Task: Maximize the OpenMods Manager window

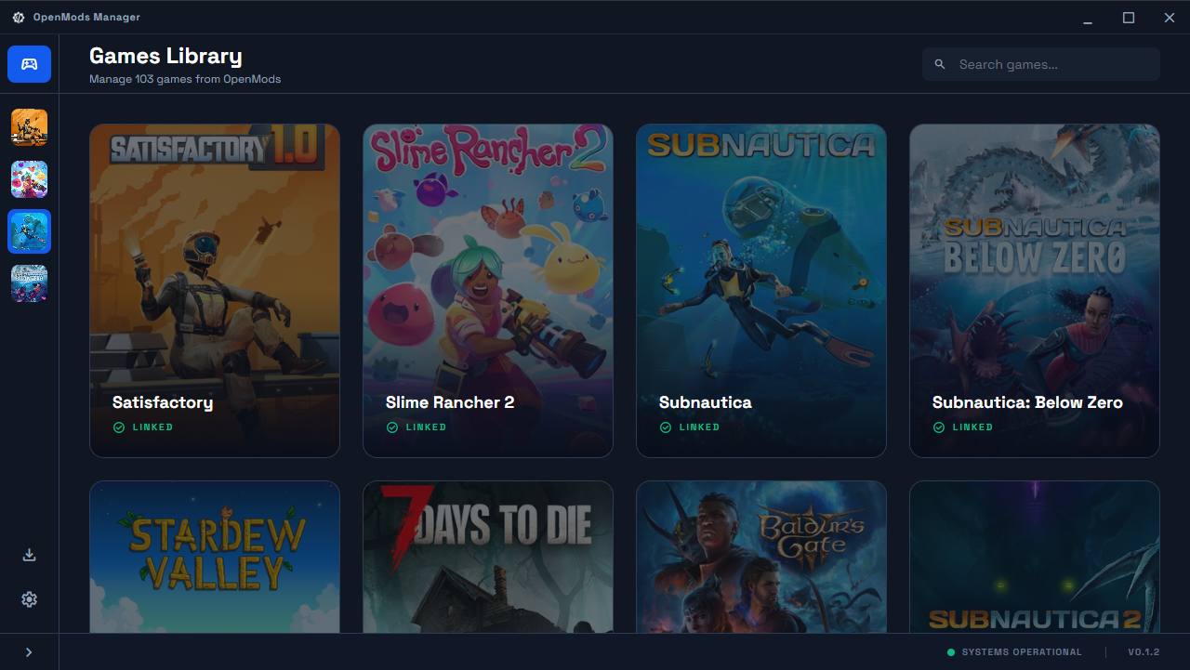Action: 1129,18
